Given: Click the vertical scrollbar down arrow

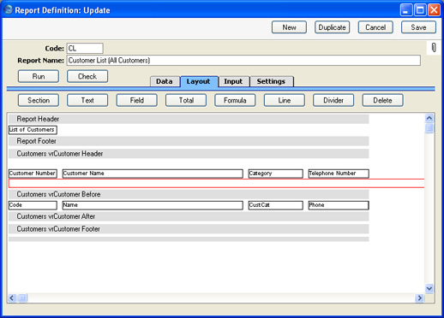Looking at the screenshot, I should coord(429,288).
